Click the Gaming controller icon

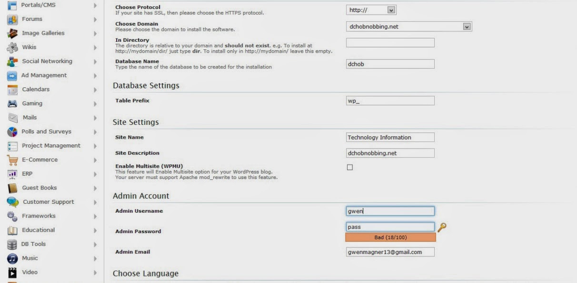click(x=12, y=104)
